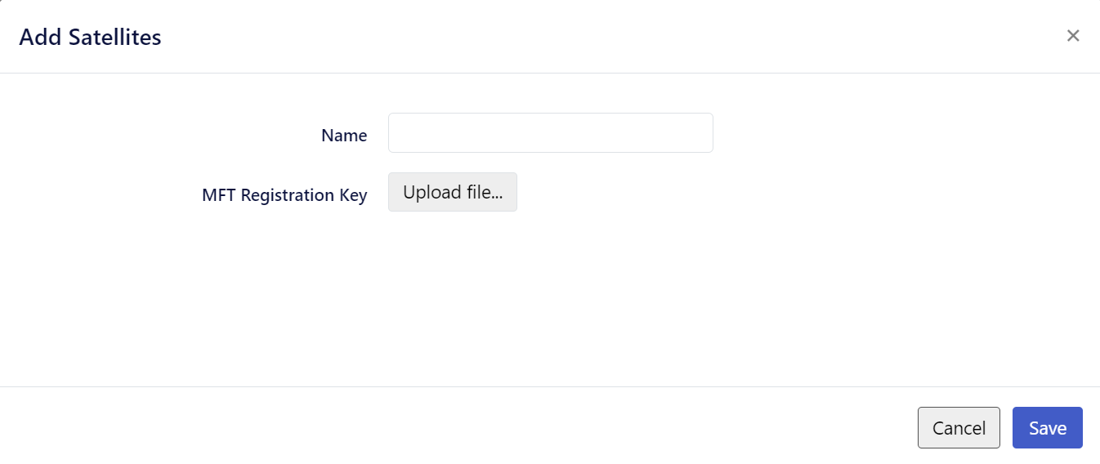
Task: Confirm the form with the blue Save button
Action: 1047,428
